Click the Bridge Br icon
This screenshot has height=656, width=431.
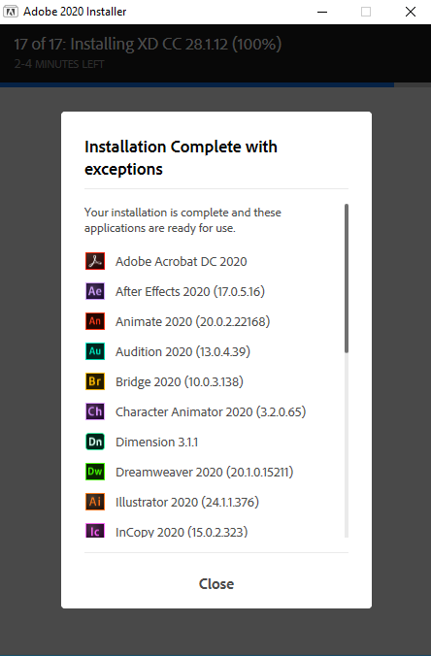[x=95, y=381]
